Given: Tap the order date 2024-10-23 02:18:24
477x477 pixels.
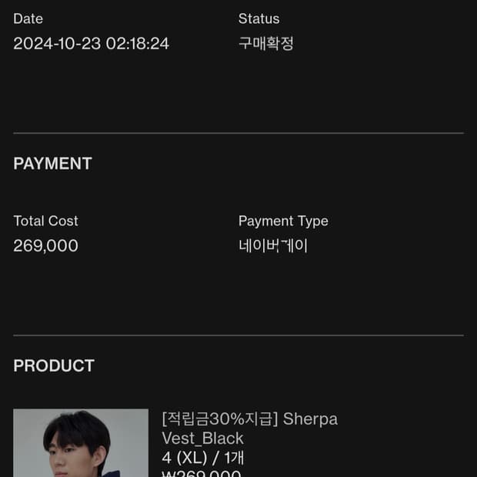Looking at the screenshot, I should coord(91,44).
